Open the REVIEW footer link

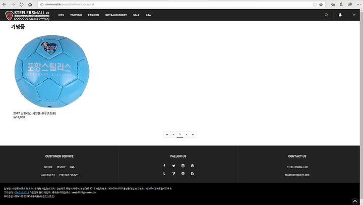pyautogui.click(x=61, y=167)
